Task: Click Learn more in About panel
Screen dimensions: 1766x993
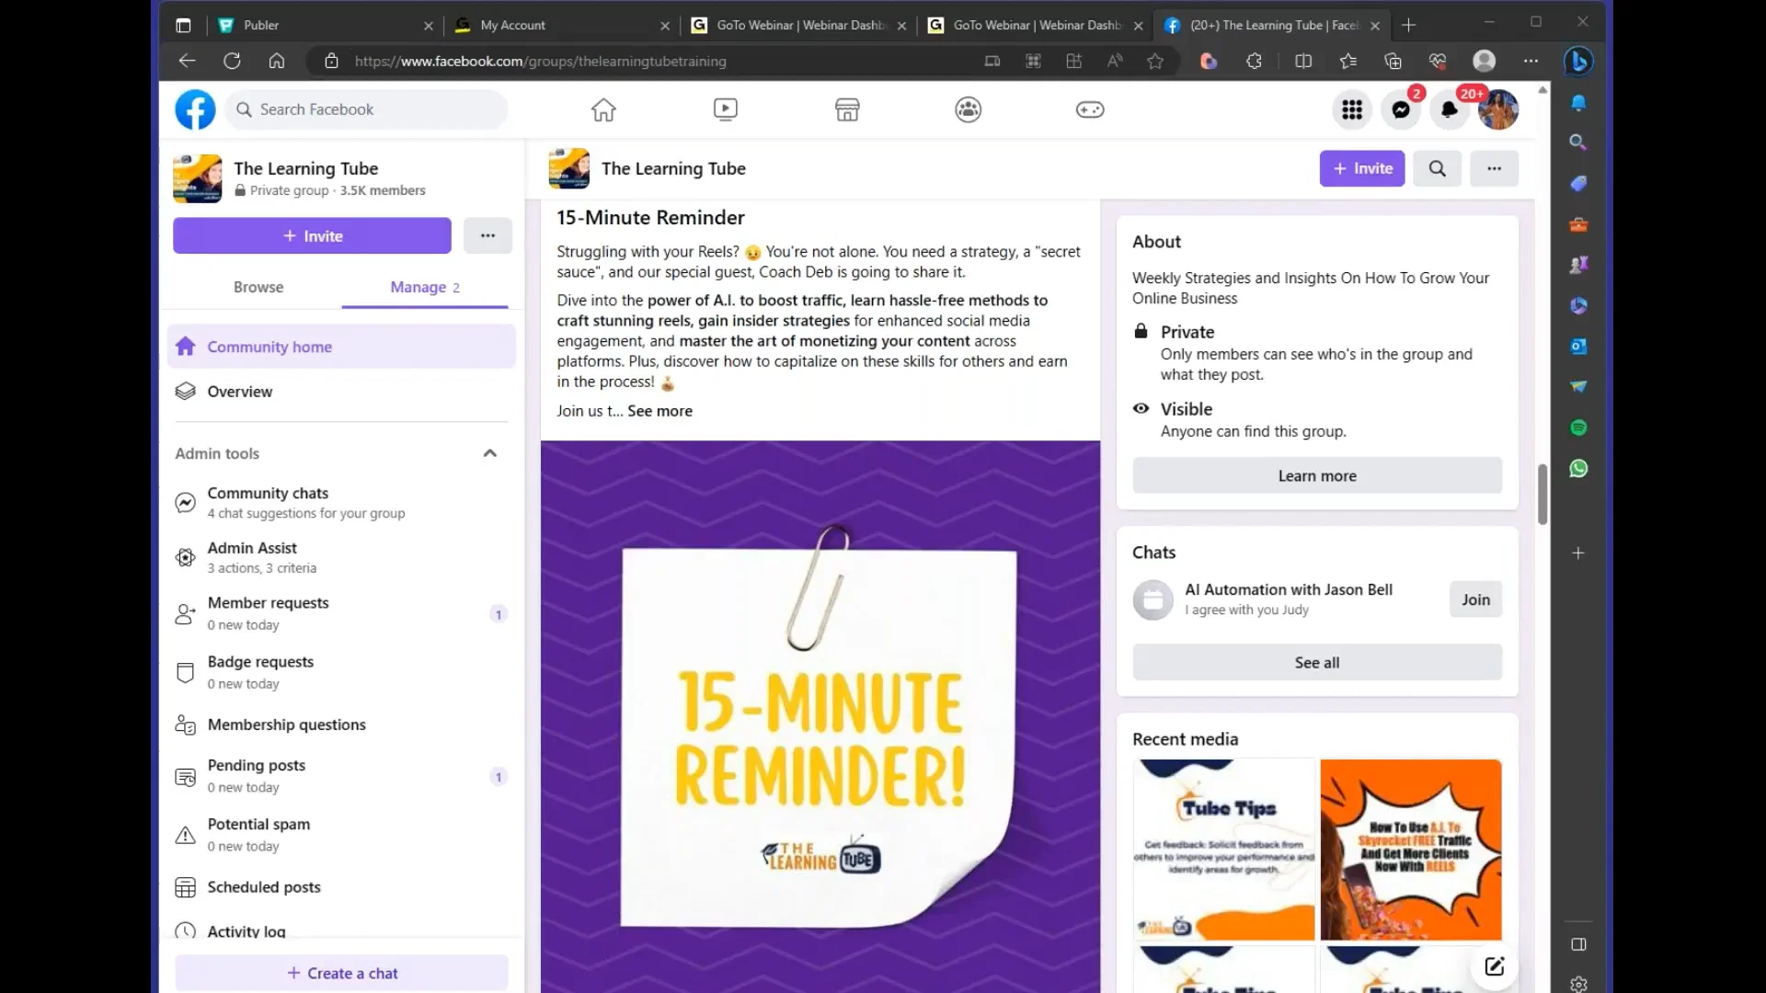Action: (1317, 476)
